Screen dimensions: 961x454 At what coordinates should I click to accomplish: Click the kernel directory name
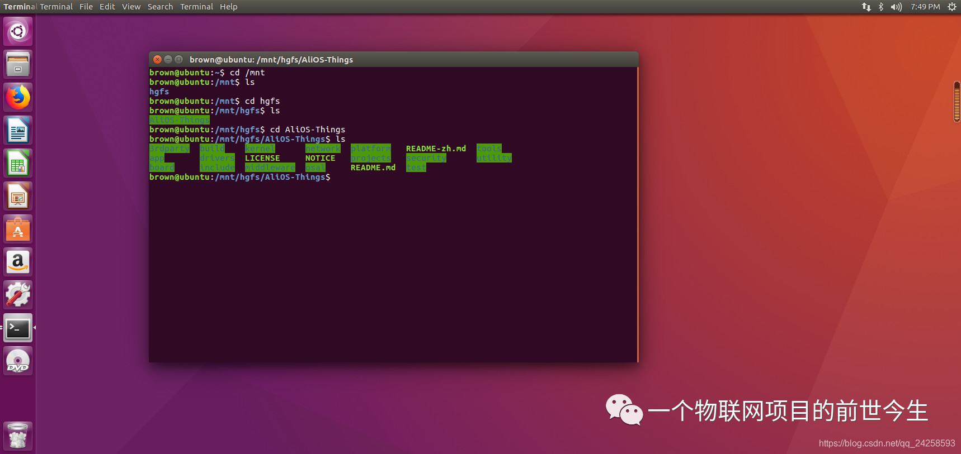point(260,149)
